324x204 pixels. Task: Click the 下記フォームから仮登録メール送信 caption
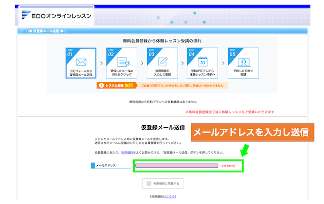coord(81,73)
